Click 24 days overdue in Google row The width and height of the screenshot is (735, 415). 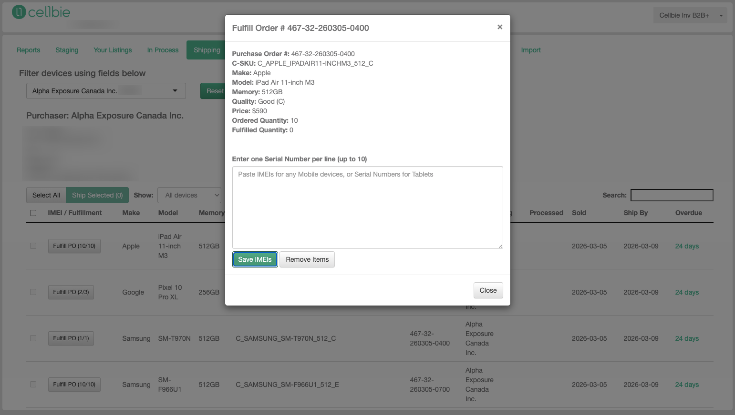point(687,292)
